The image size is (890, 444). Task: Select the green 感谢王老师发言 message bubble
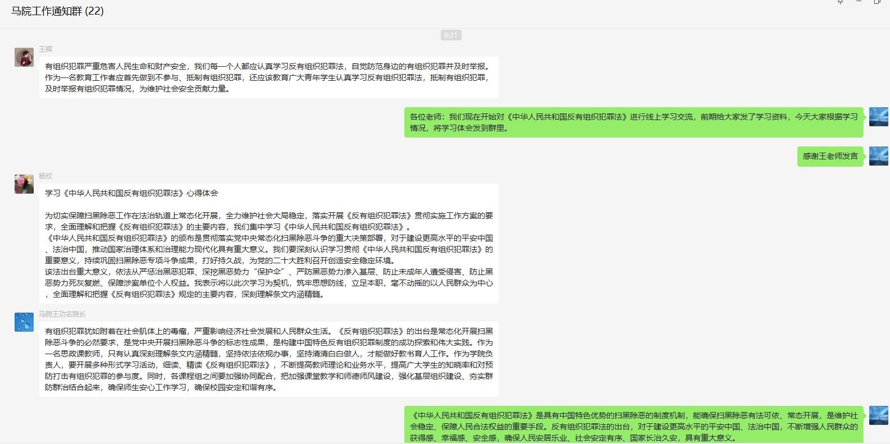tap(830, 156)
